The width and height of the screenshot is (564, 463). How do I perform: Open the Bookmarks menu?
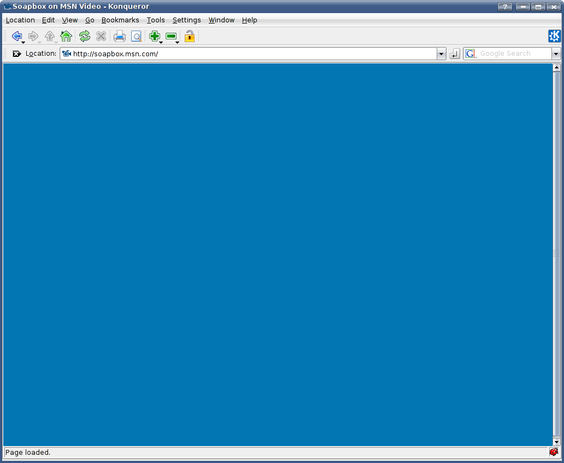click(120, 20)
